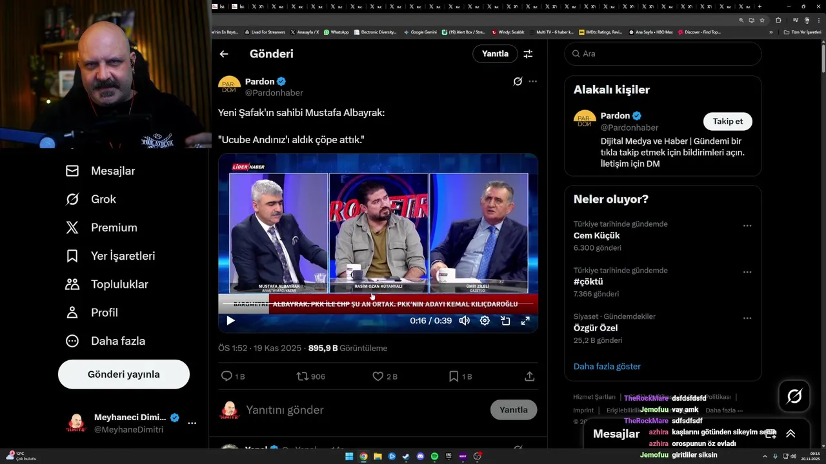Open account menu dots beside Meyhaneci Dimitri
Viewport: 826px width, 464px height.
click(x=192, y=423)
